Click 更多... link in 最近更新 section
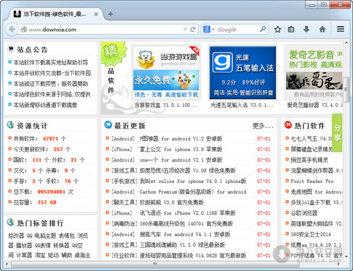This screenshot has width=353, height=271. tap(263, 126)
